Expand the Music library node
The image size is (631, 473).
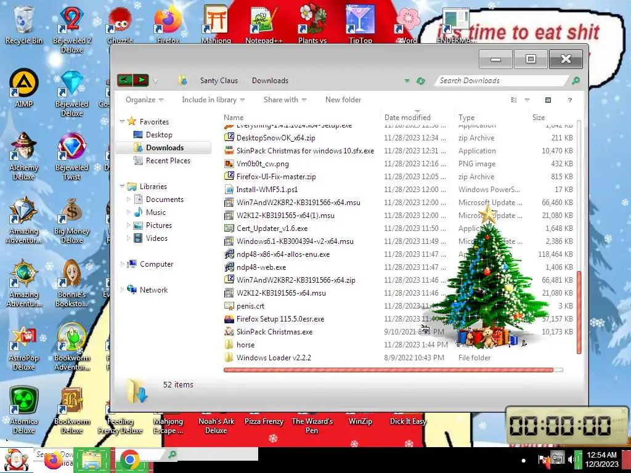click(129, 212)
